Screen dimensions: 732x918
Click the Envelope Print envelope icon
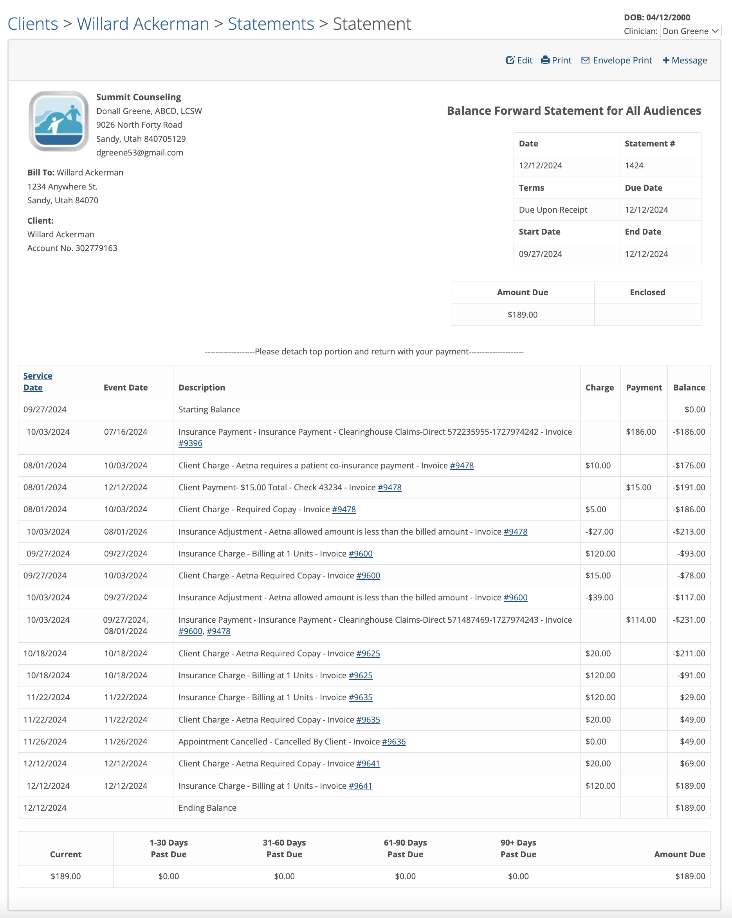[585, 60]
